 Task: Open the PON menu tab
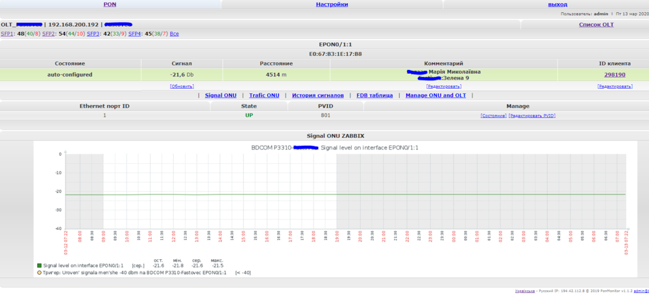(110, 4)
